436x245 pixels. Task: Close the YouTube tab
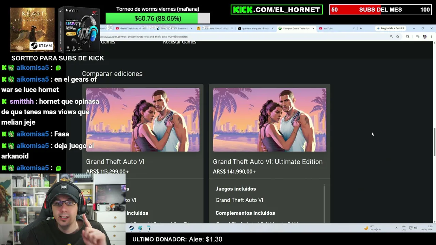tap(354, 28)
